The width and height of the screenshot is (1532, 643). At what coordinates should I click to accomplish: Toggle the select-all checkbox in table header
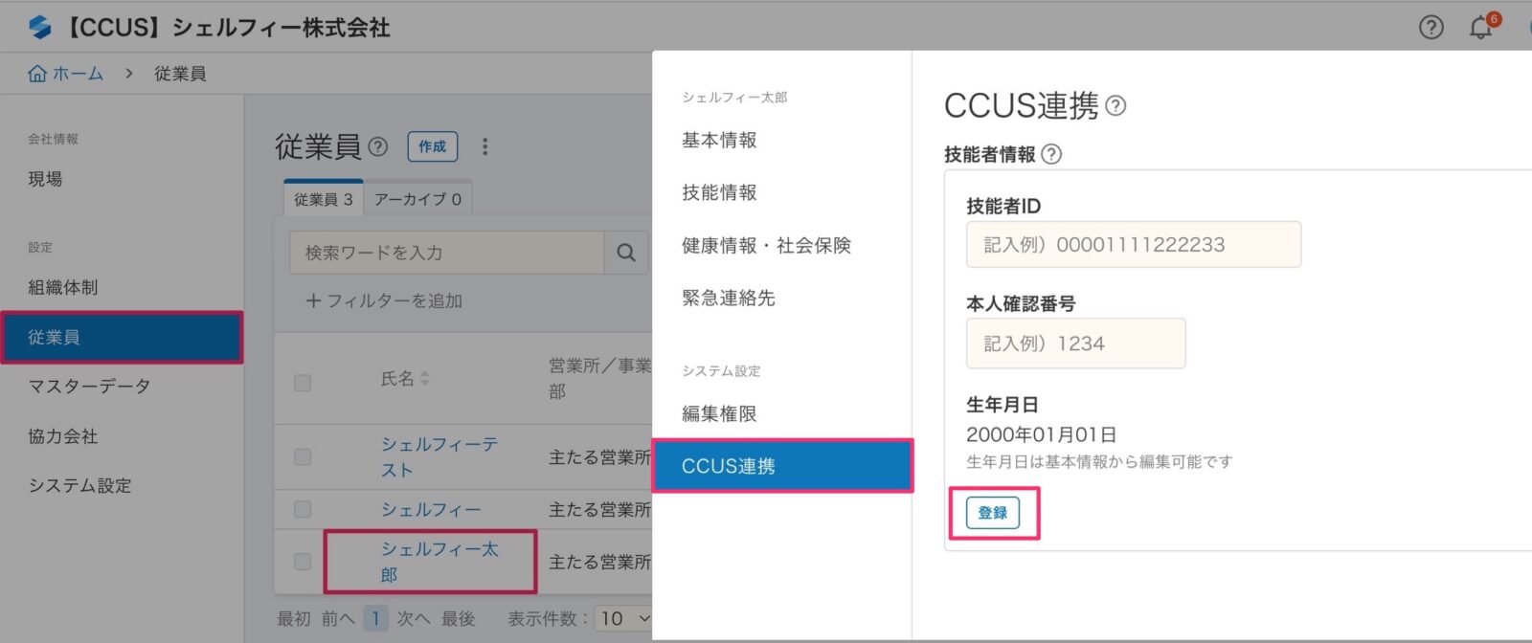click(x=303, y=383)
